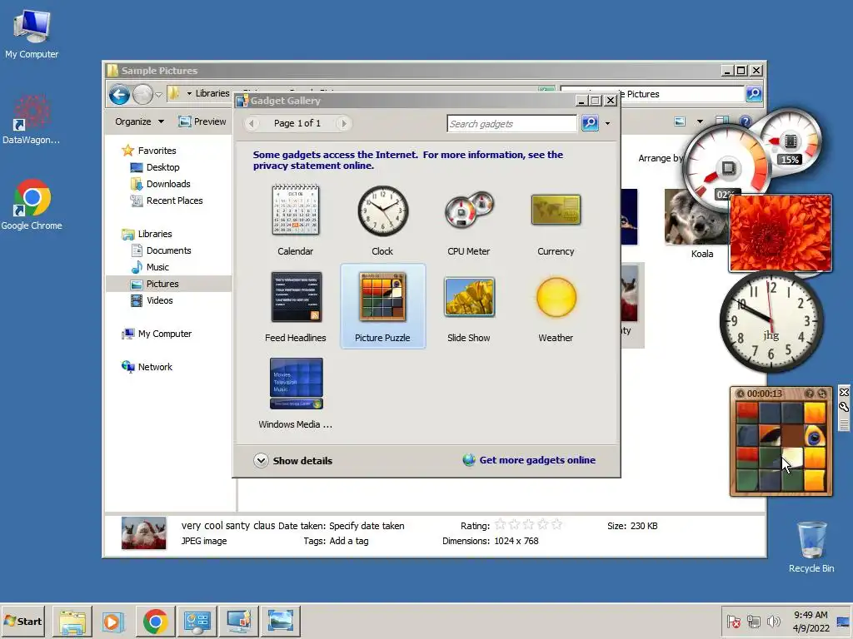Open Windows Explorer from taskbar
This screenshot has width=853, height=639.
pyautogui.click(x=72, y=621)
